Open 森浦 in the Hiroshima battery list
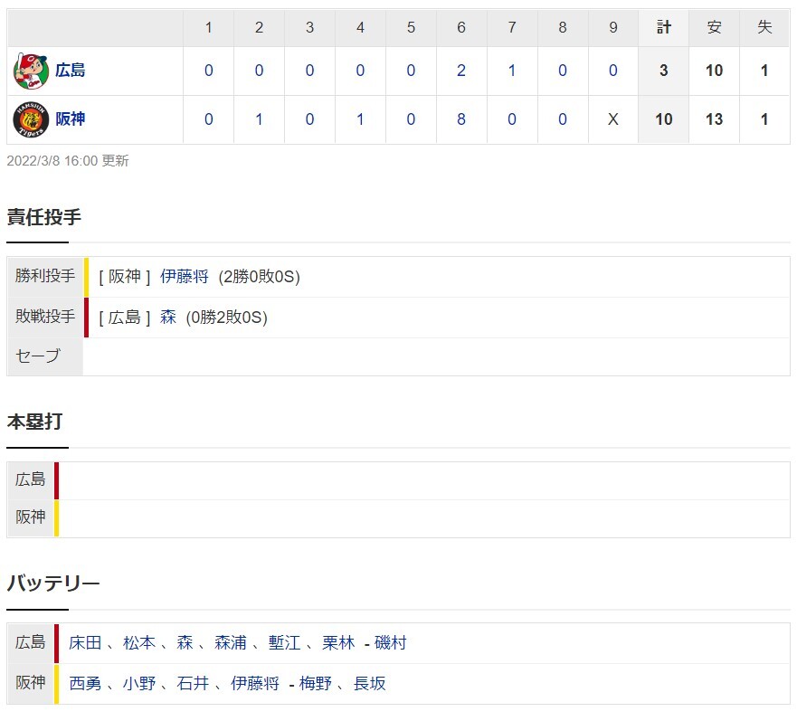This screenshot has width=797, height=721. [231, 642]
